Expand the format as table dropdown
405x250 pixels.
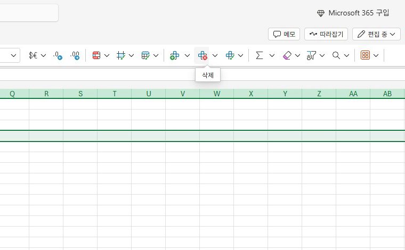click(x=156, y=55)
